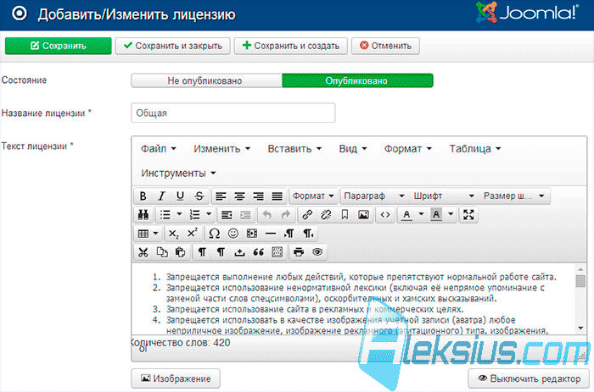Insert image via toolbar icon
This screenshot has width=594, height=392.
[364, 215]
